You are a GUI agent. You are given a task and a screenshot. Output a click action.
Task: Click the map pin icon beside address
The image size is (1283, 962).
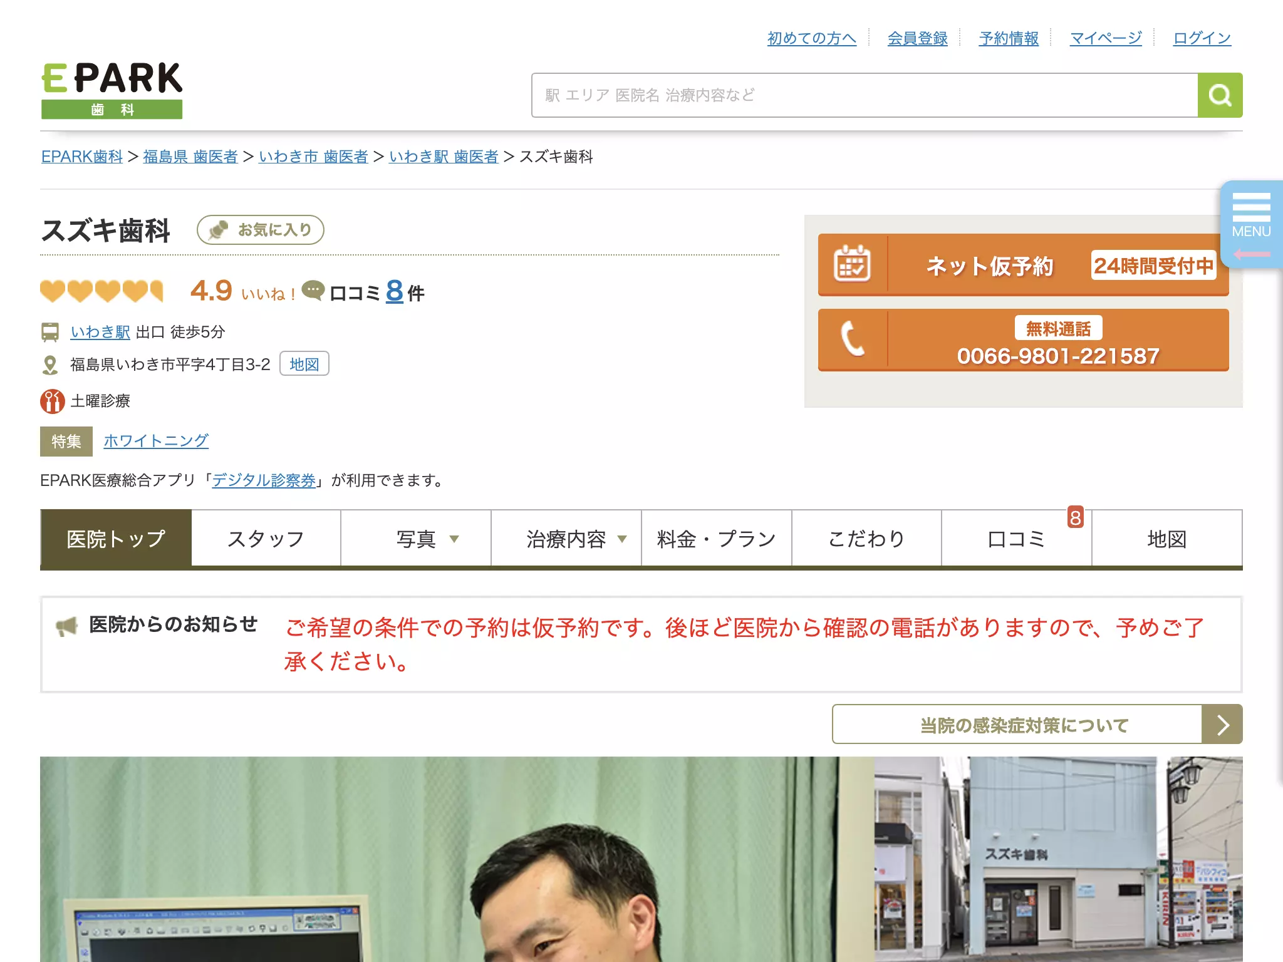[x=50, y=365]
